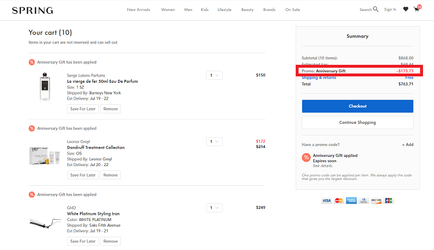Click + Add promo code link
The width and height of the screenshot is (434, 250).
click(x=408, y=145)
